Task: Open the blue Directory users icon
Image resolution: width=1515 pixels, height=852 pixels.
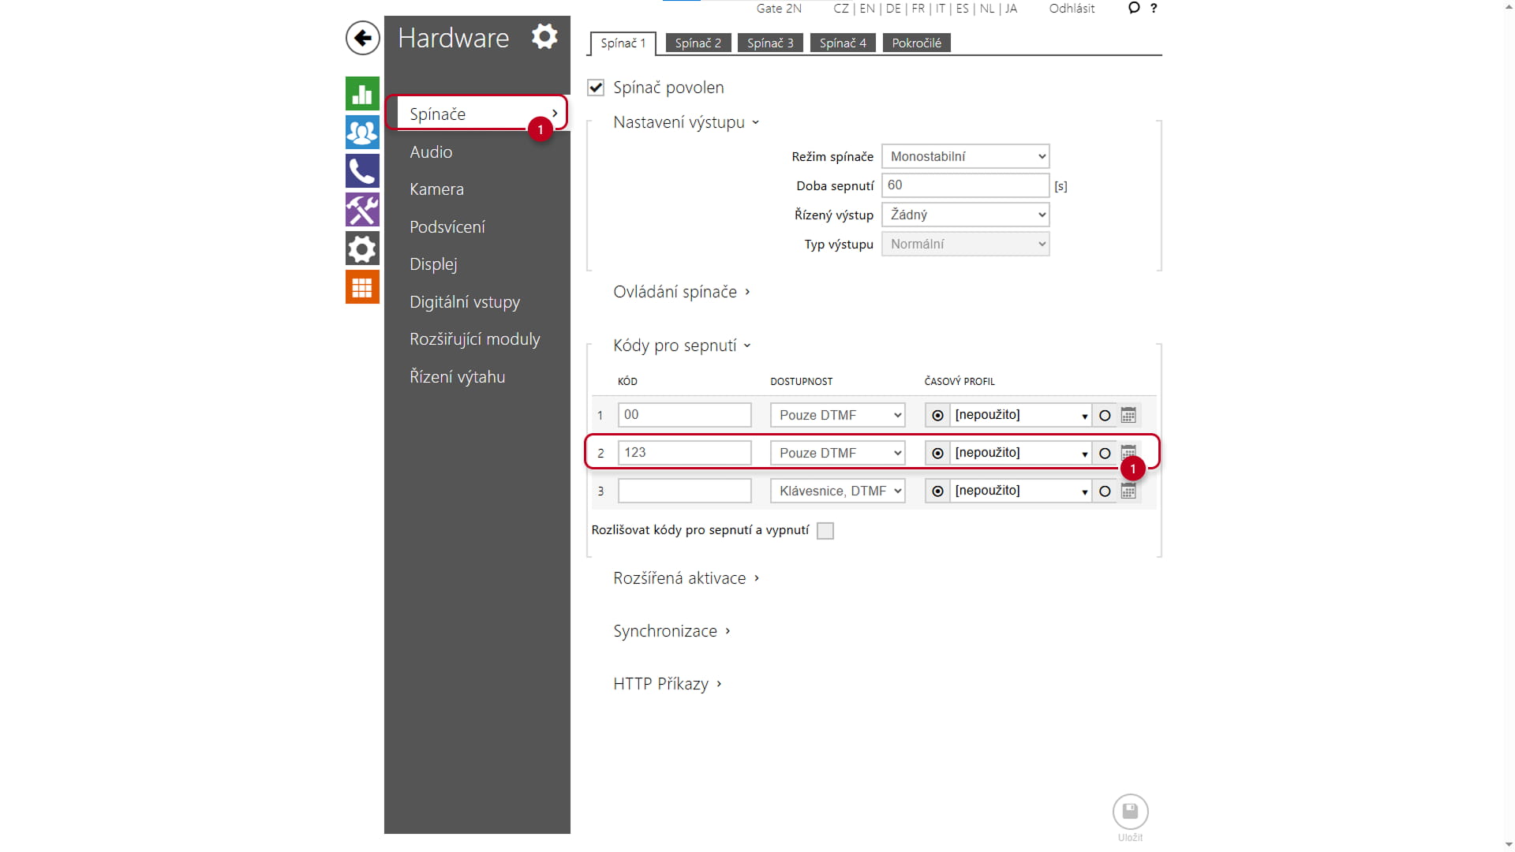Action: click(362, 133)
